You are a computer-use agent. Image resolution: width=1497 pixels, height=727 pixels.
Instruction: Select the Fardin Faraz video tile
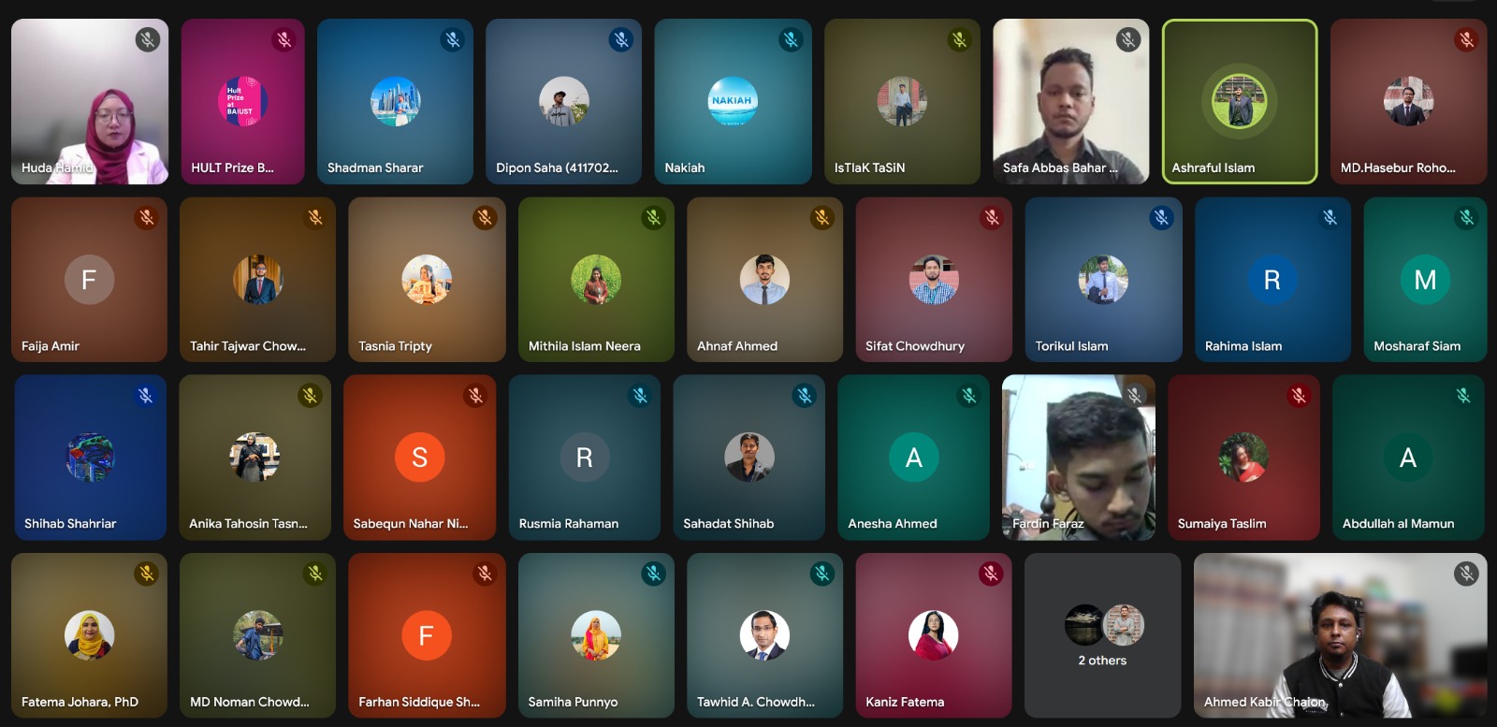[1078, 458]
